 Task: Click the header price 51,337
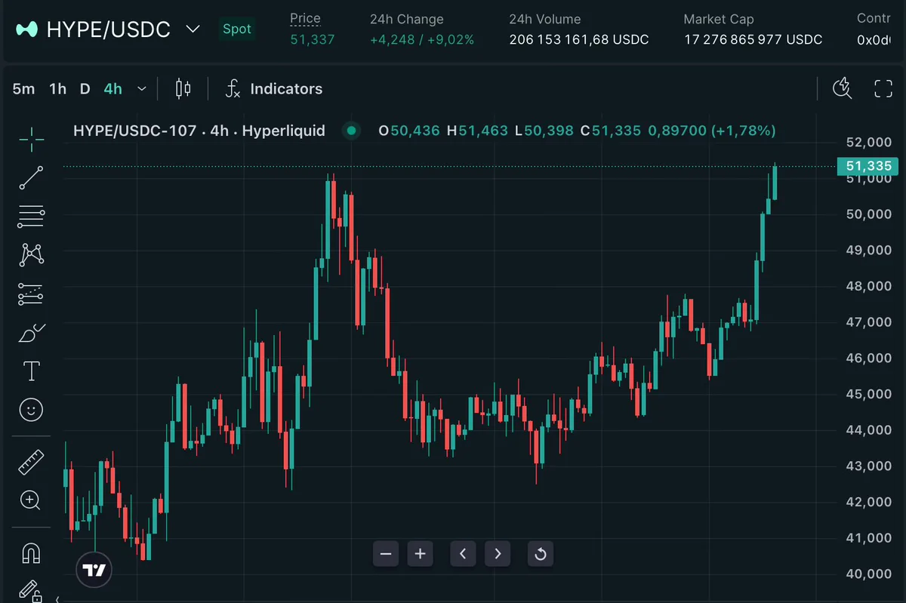click(313, 39)
